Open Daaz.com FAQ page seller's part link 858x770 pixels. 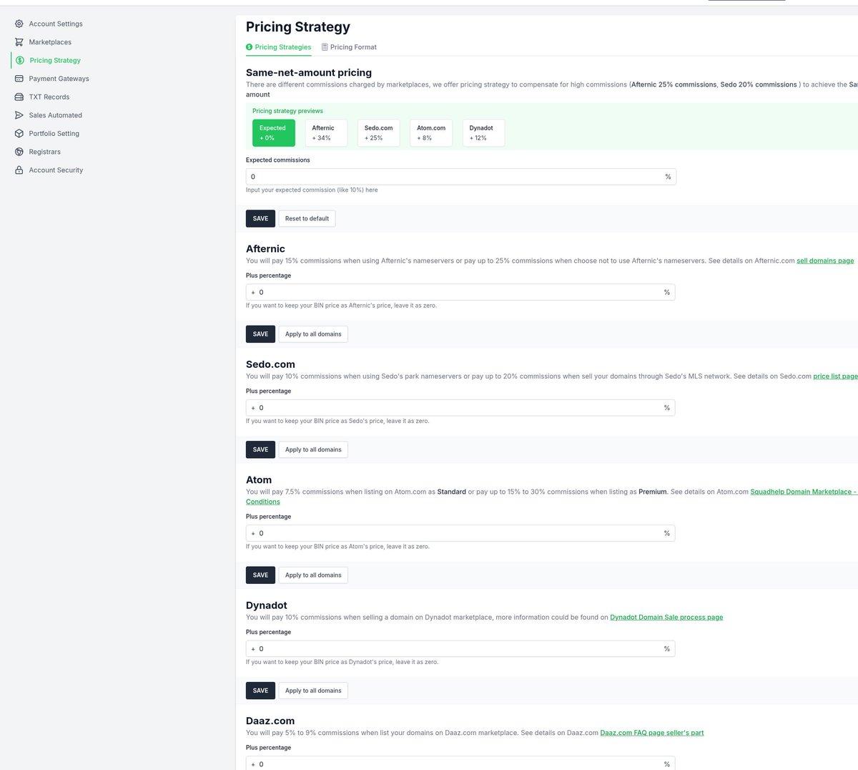coord(652,733)
